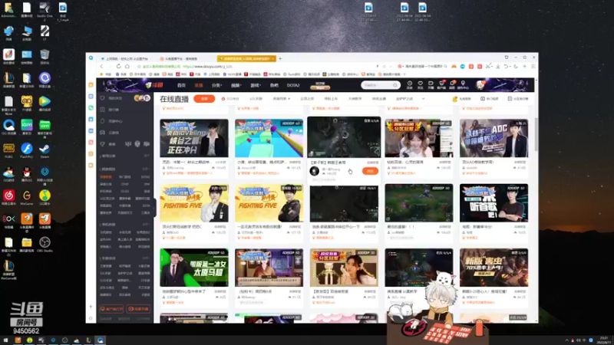Screen dimensions: 614x345
Task: Focus the browser address bar
Action: [259, 67]
